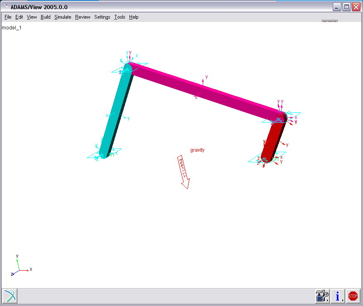Open the File menu
363x306 pixels.
8,17
